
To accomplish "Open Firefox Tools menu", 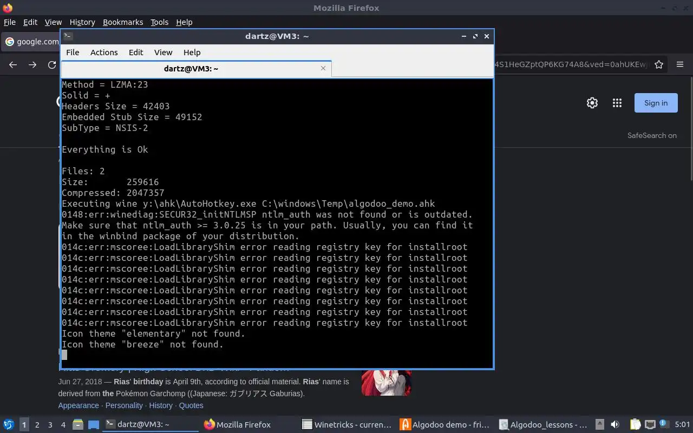I will click(159, 22).
